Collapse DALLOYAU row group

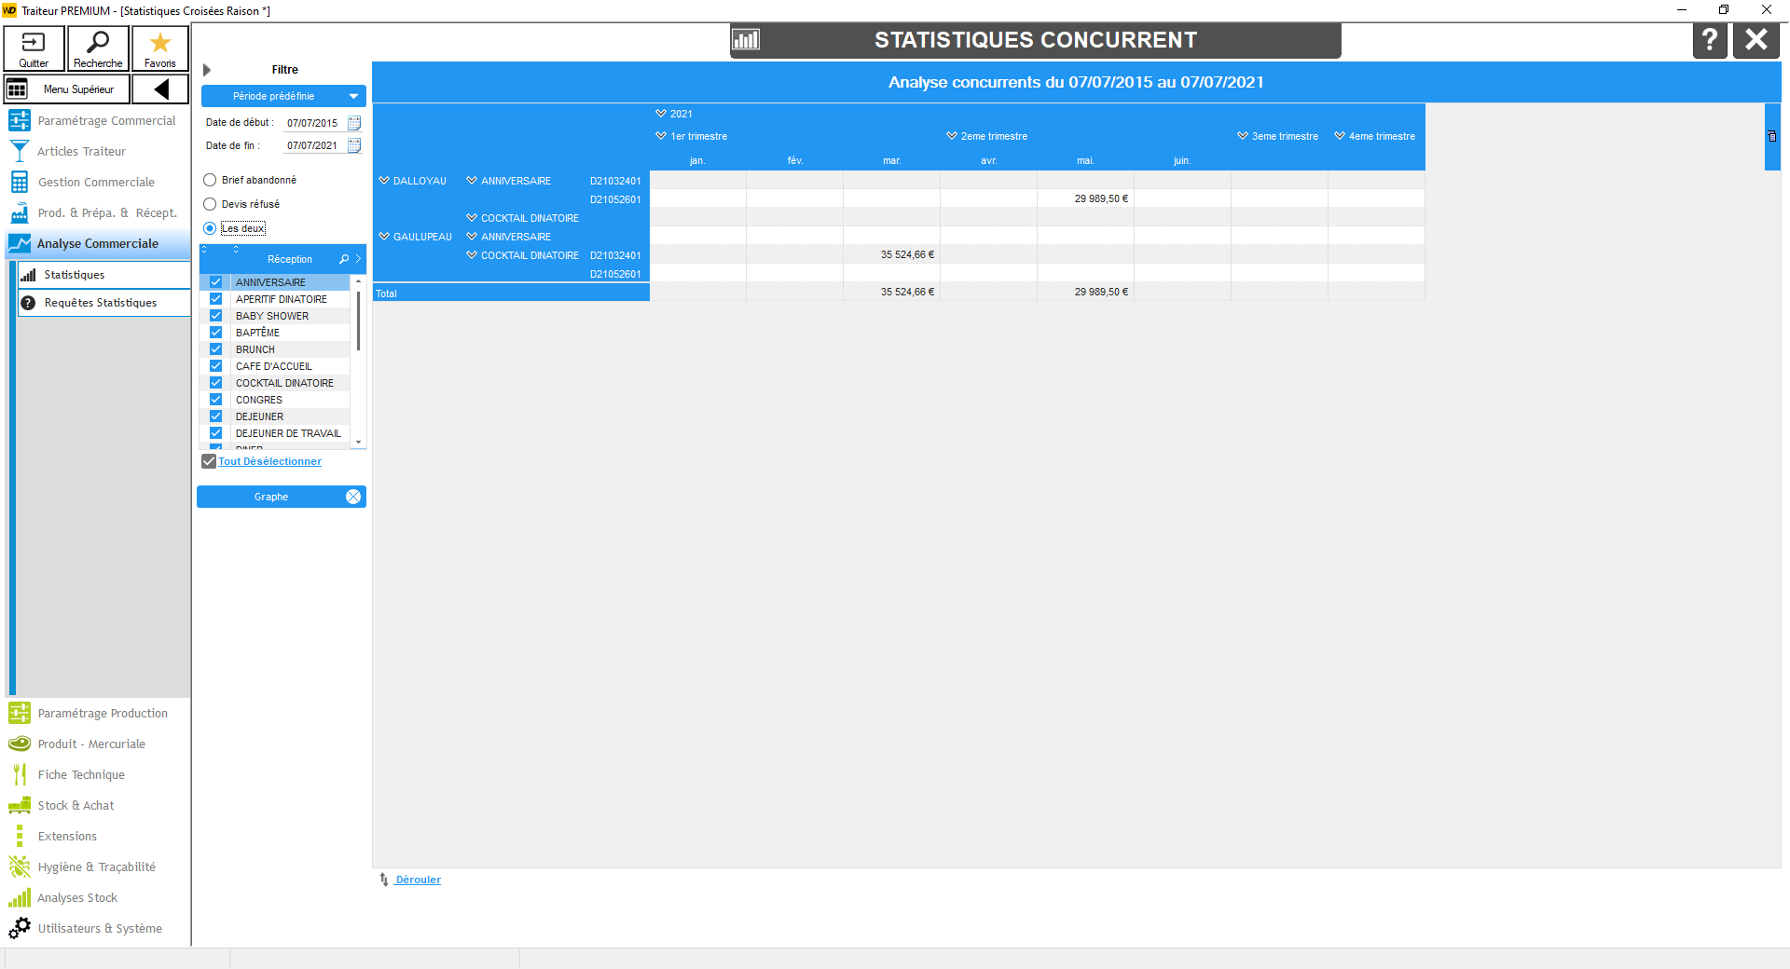click(384, 181)
